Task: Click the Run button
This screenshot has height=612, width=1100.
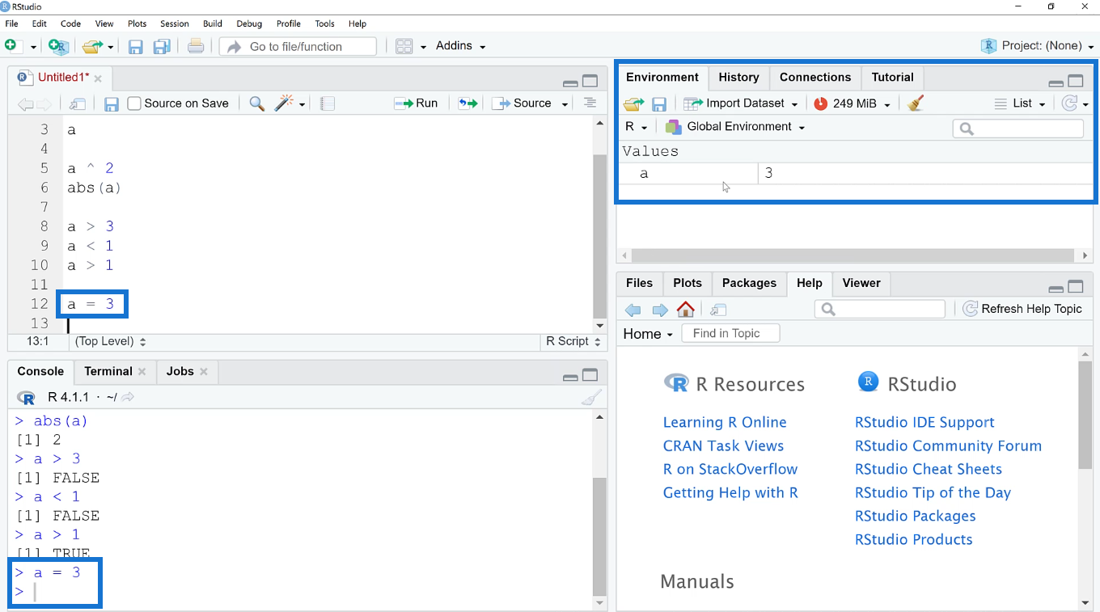Action: (x=416, y=103)
